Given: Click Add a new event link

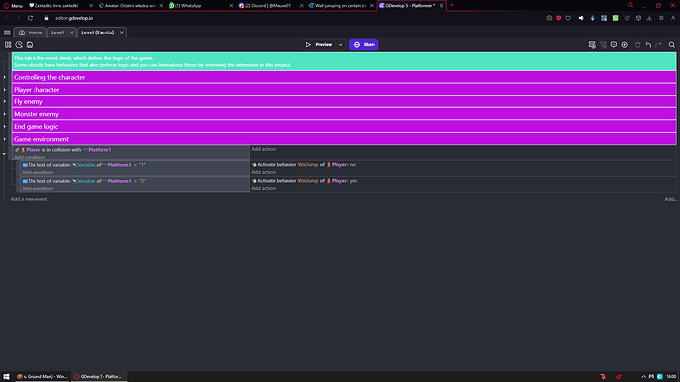Looking at the screenshot, I should (29, 199).
